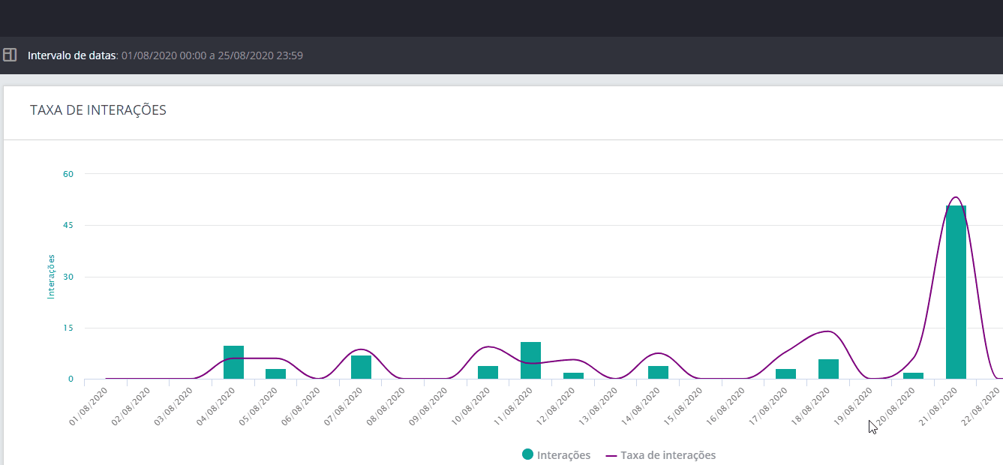The image size is (1003, 465).
Task: Select the TAXA DE INTERAÇÕES panel title
Action: click(98, 110)
